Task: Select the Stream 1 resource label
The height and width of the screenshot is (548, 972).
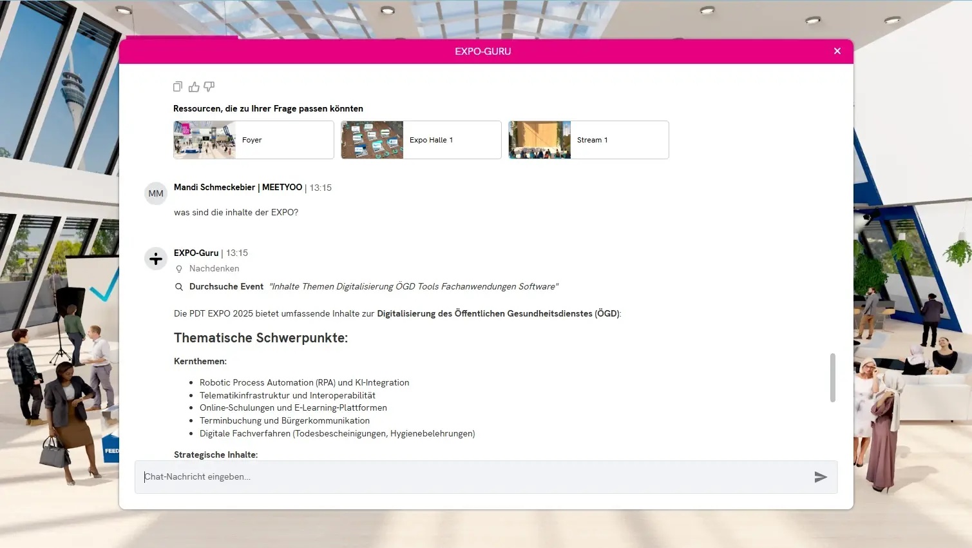Action: pyautogui.click(x=592, y=140)
